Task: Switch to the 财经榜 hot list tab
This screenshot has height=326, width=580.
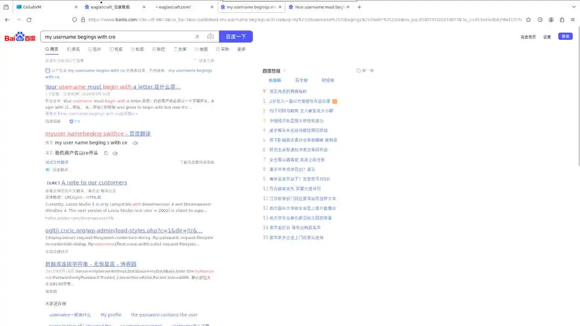Action: click(x=328, y=80)
